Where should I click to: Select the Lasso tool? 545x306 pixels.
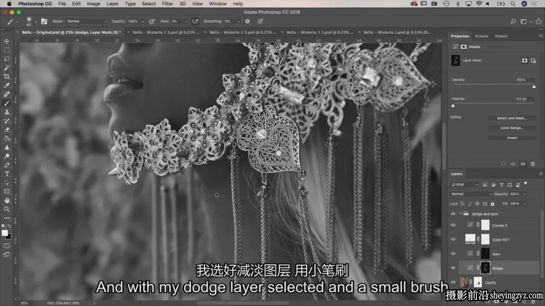tap(7, 59)
